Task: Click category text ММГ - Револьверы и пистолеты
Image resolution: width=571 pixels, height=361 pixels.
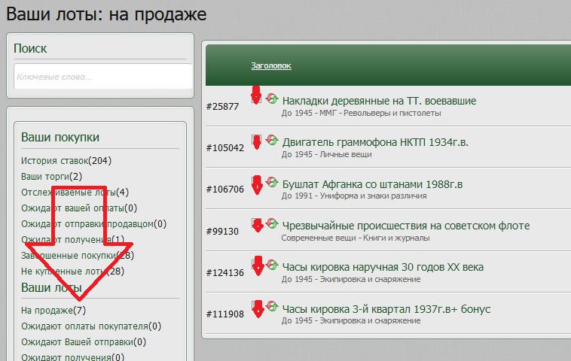Action: tap(380, 113)
